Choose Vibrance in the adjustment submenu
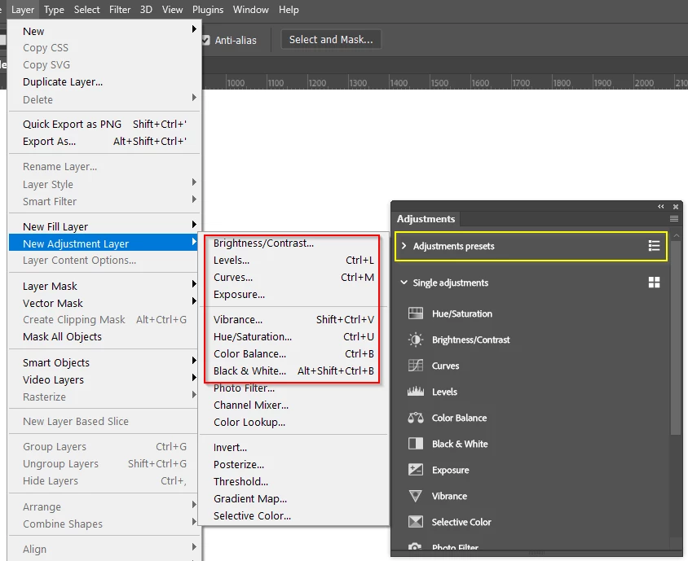688x561 pixels. click(x=293, y=319)
